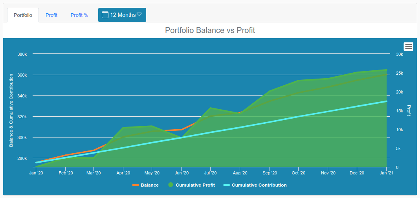Switch to the Profit tab
The image size is (420, 198).
coord(51,15)
